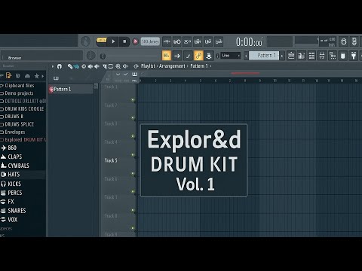This screenshot has width=362, height=271.
Task: Toggle the Browser view icon
Action: (333, 56)
